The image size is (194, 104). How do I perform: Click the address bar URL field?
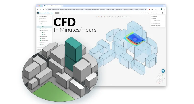click(96, 9)
